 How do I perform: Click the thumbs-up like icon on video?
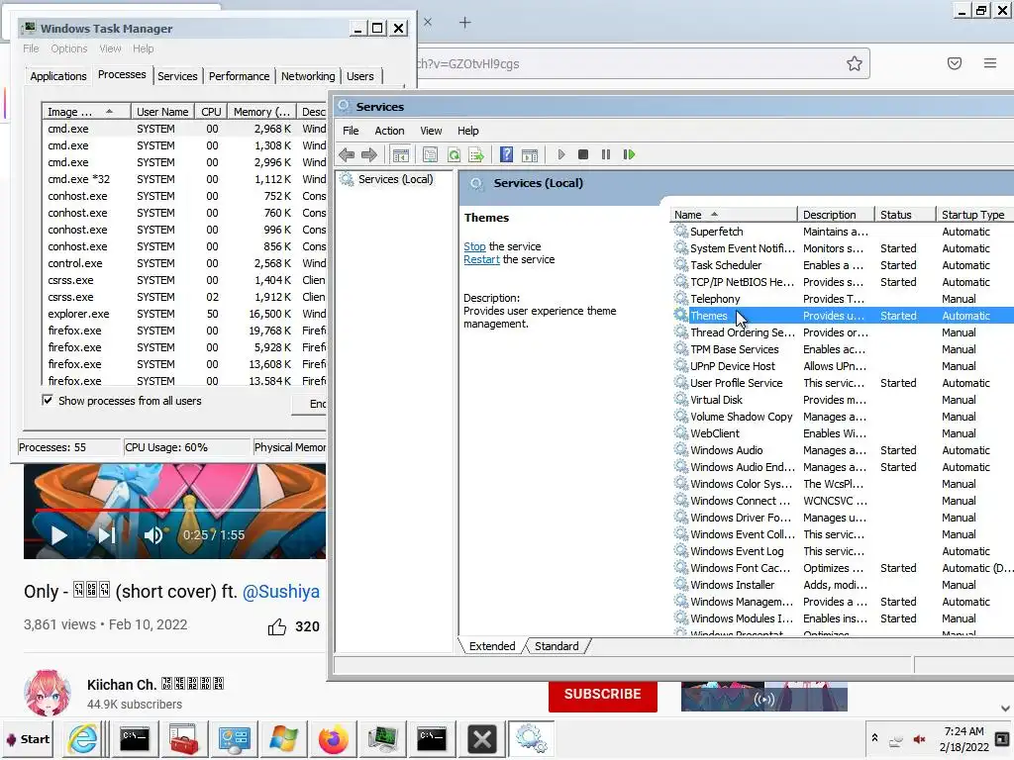click(x=277, y=626)
